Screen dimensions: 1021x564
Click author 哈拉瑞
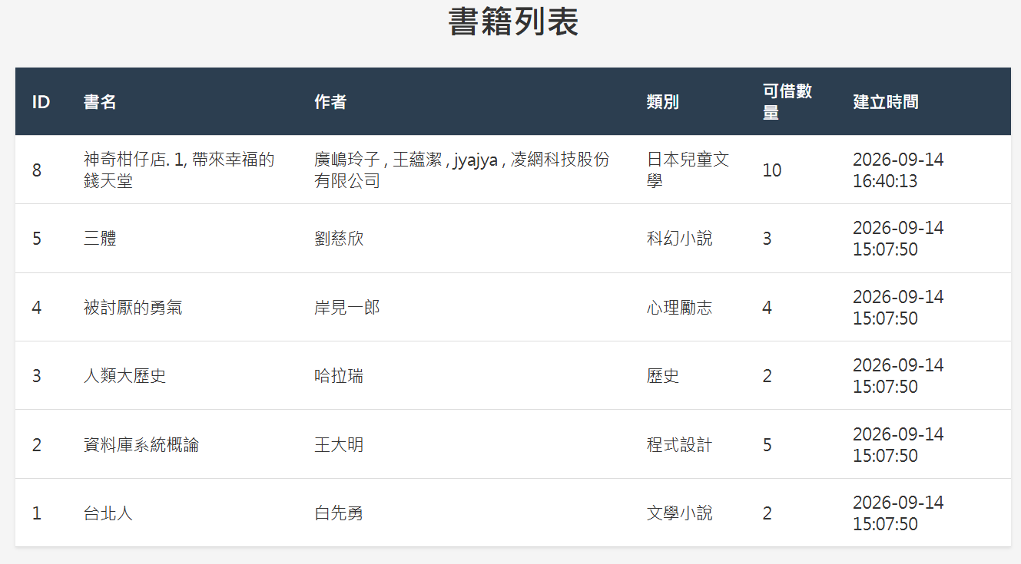339,376
